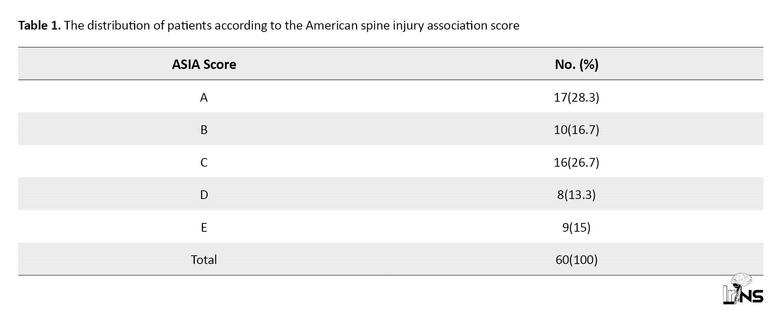Click the ASIA score E cell
The height and width of the screenshot is (316, 772).
click(x=204, y=227)
